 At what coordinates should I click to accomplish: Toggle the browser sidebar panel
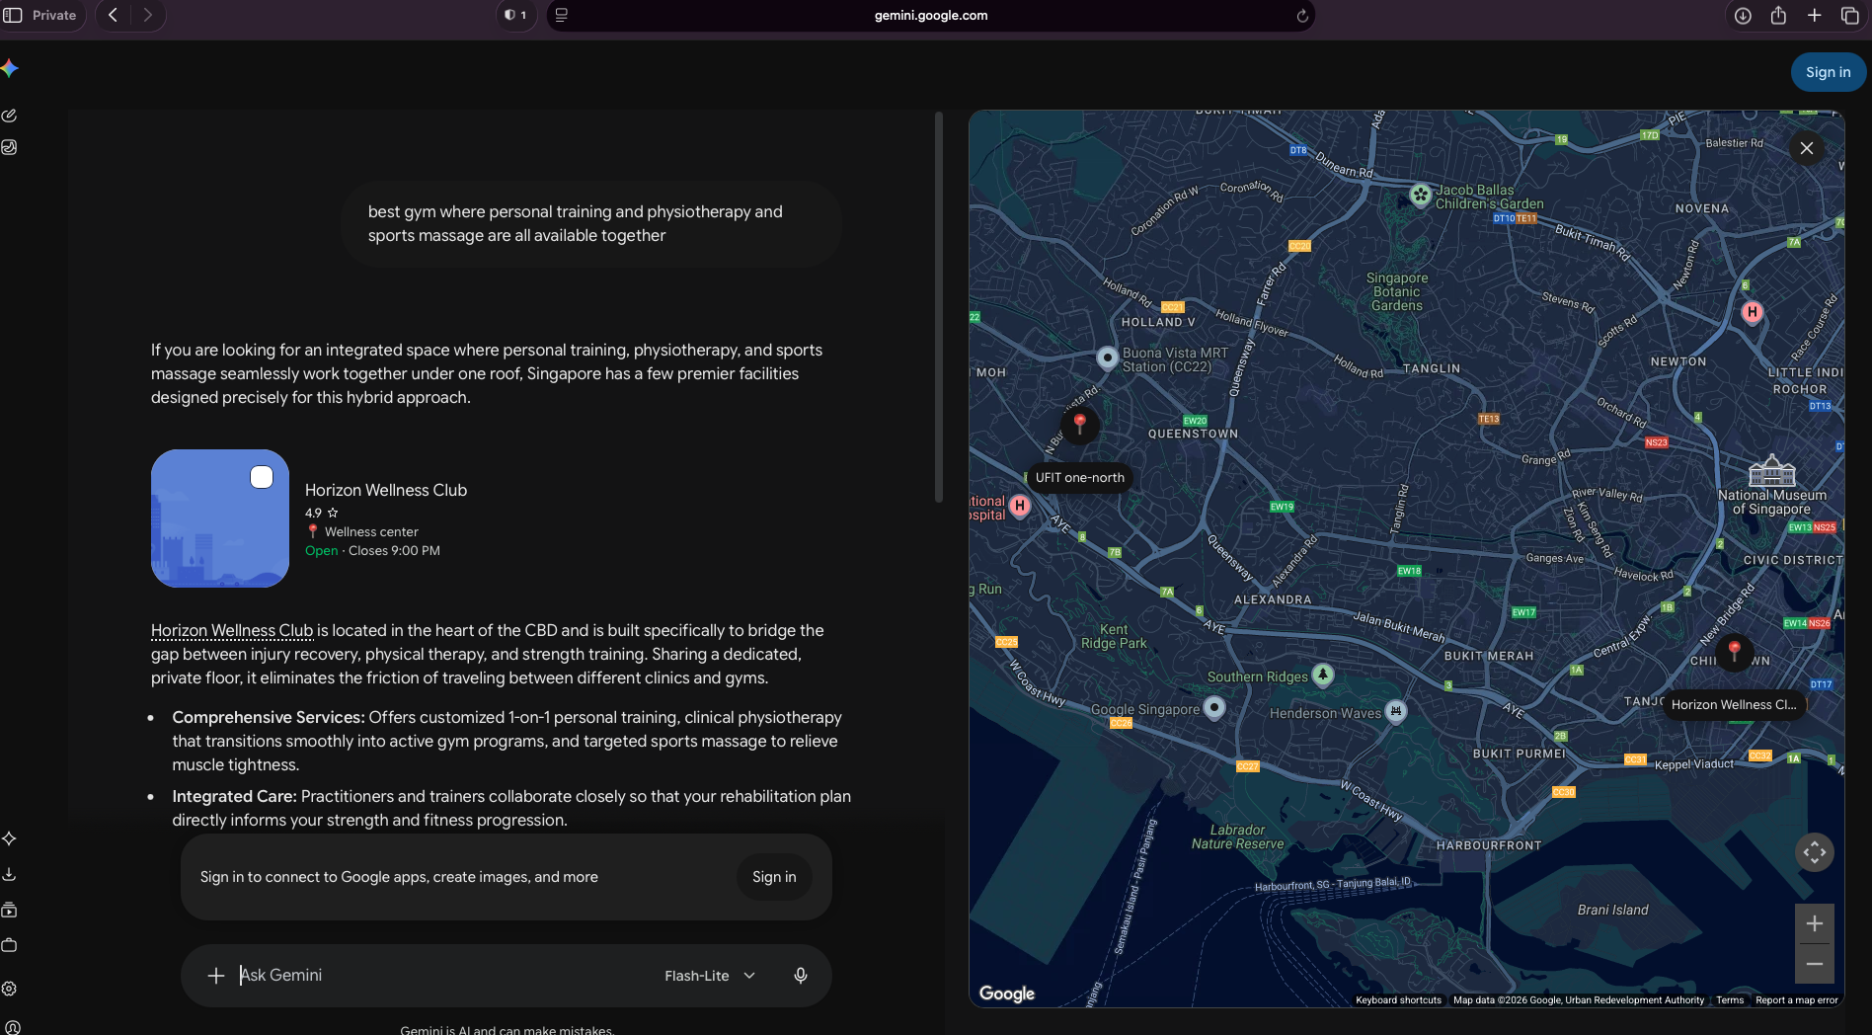[x=13, y=15]
